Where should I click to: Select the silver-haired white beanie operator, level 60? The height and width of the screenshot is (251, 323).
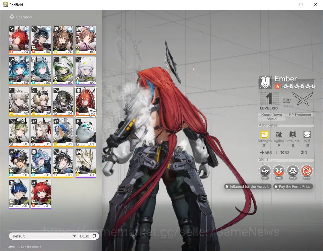point(86,71)
